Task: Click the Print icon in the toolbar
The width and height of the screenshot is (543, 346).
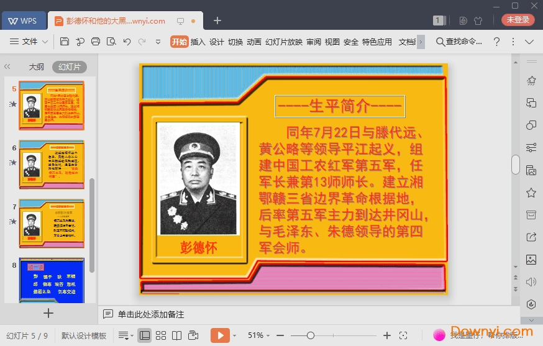Action: 95,42
